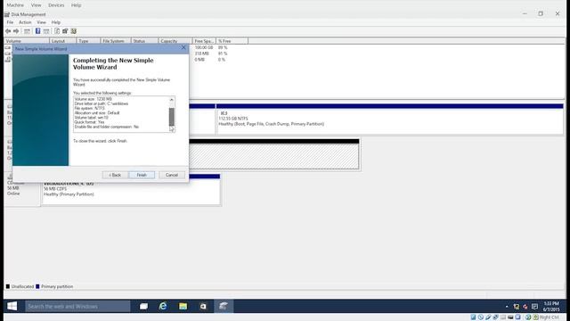This screenshot has width=570, height=321.
Task: Click the 'Unallocated' legend label
Action: pos(22,286)
